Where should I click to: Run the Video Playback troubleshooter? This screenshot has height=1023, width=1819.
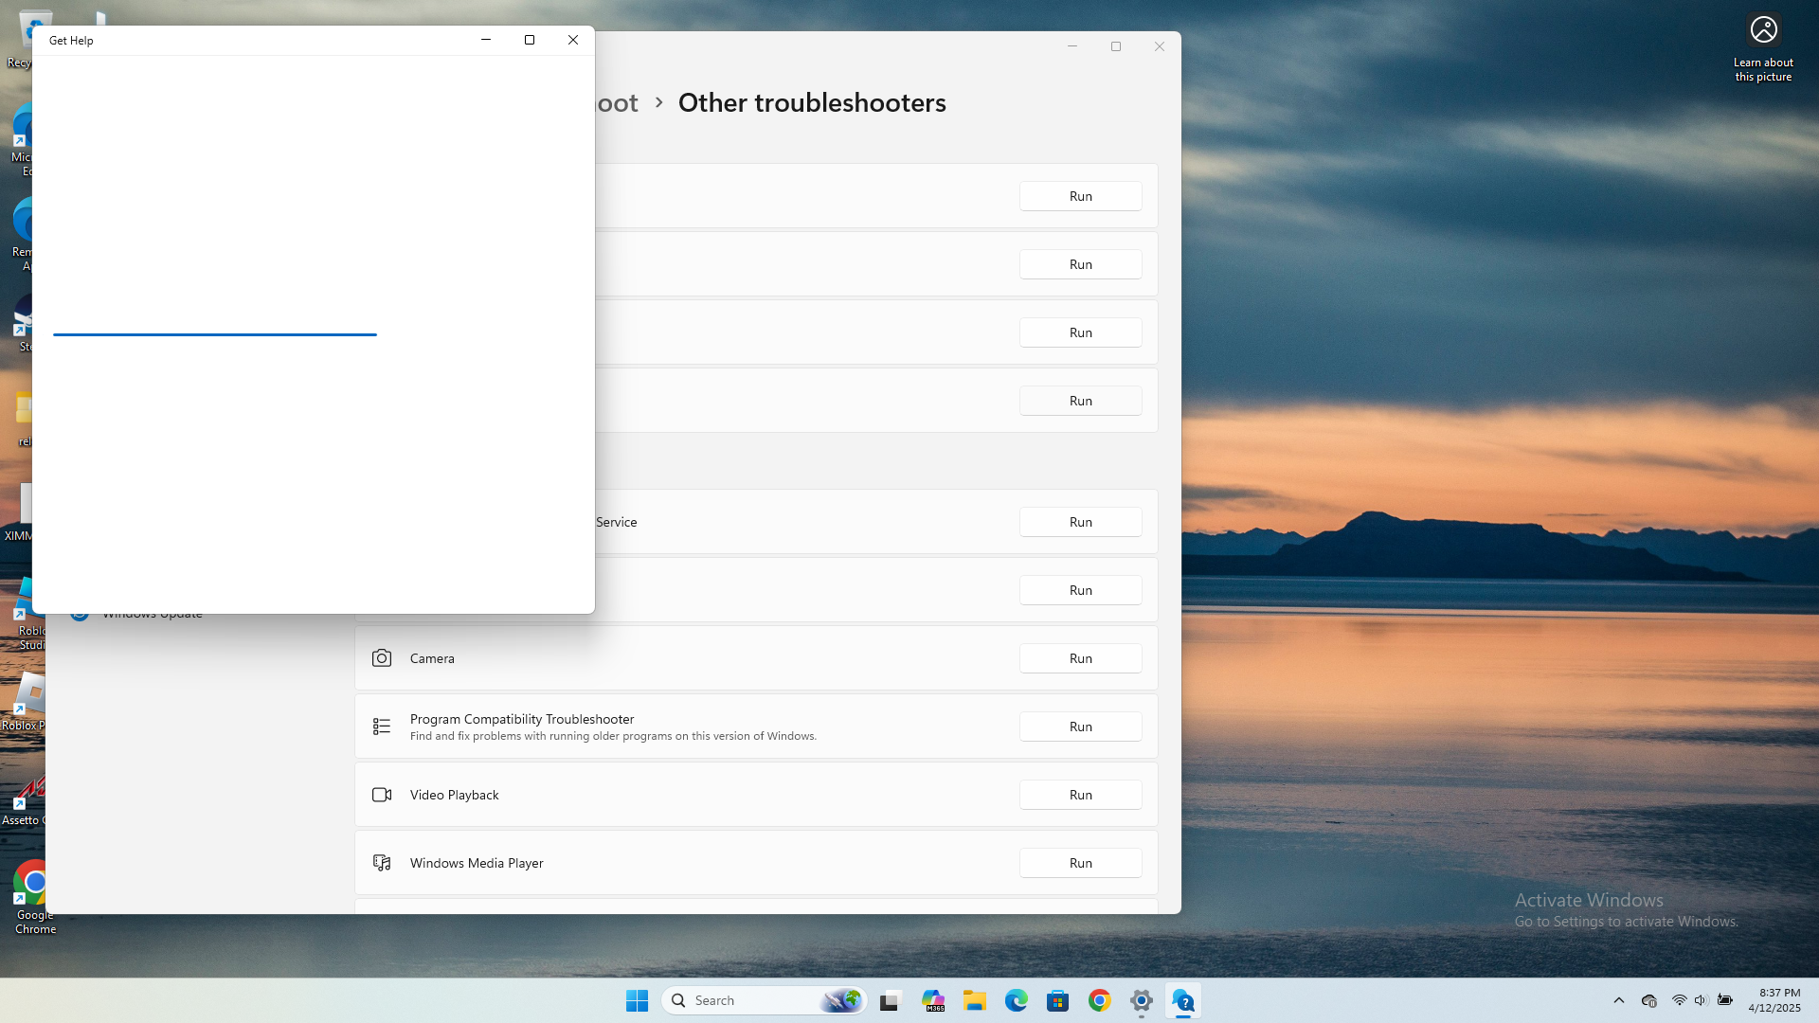[1081, 795]
